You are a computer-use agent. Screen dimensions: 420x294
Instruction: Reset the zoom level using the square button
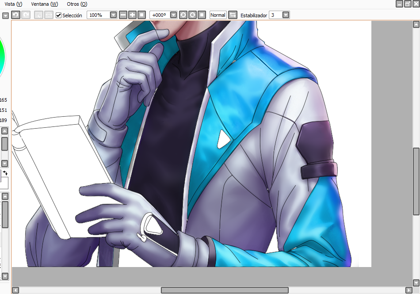(142, 15)
